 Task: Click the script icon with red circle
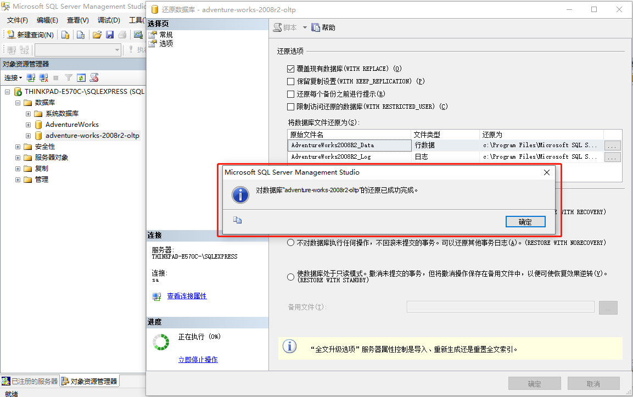[x=94, y=77]
